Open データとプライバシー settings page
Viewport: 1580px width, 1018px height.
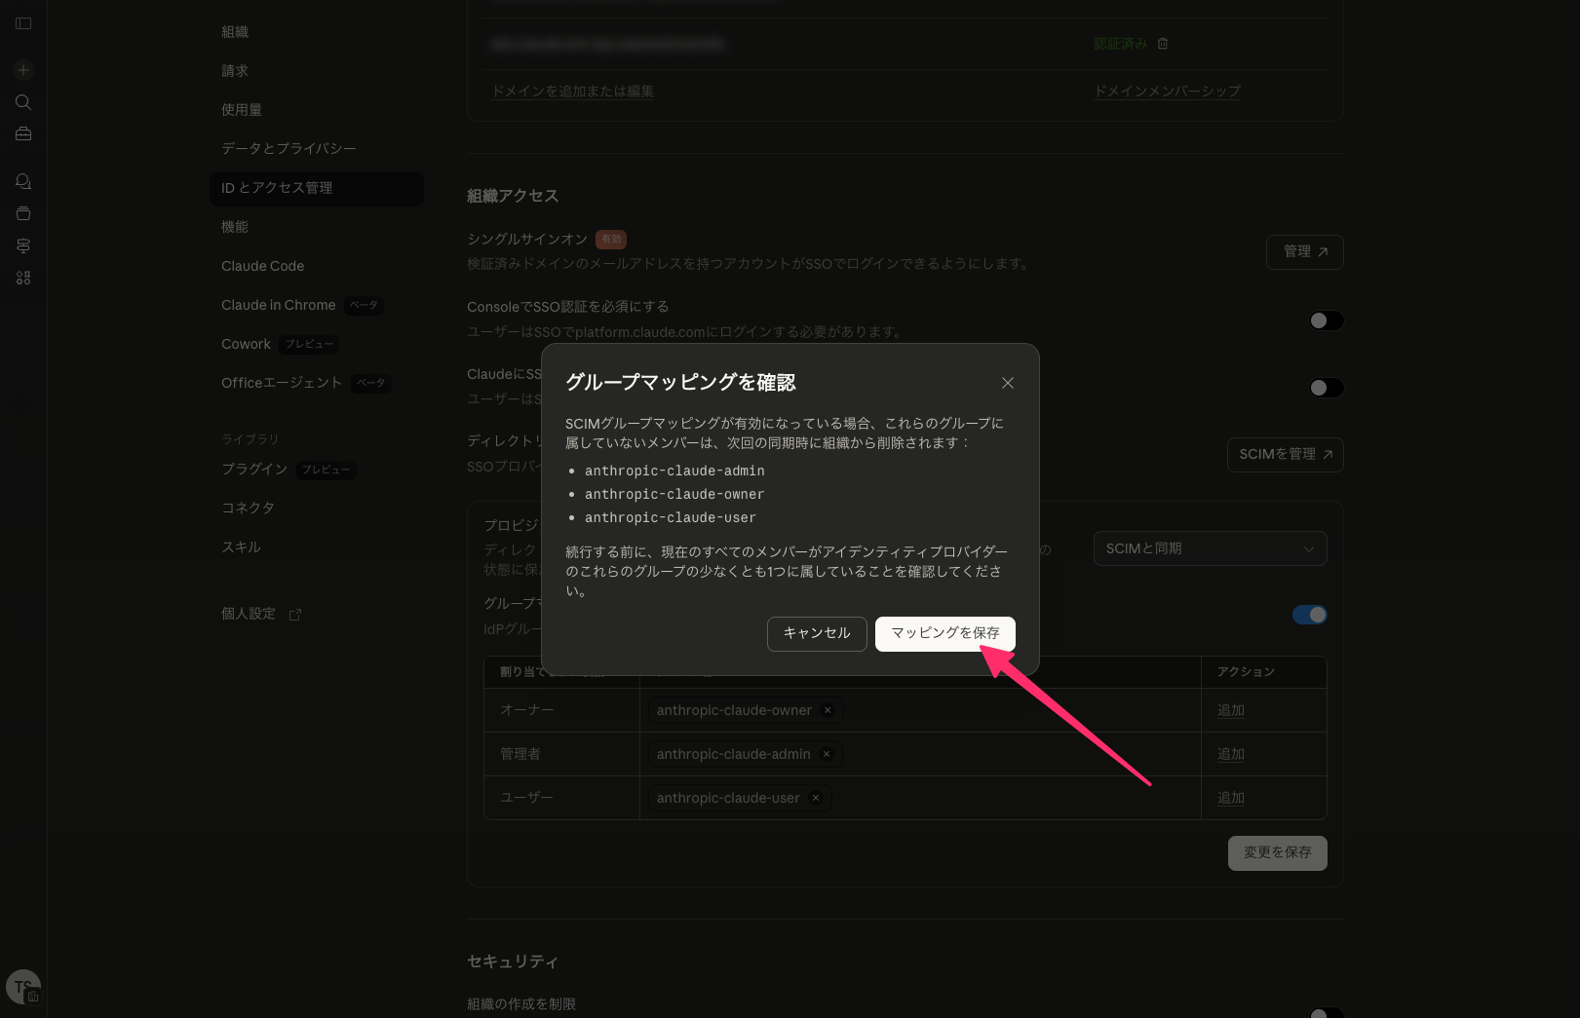point(289,148)
